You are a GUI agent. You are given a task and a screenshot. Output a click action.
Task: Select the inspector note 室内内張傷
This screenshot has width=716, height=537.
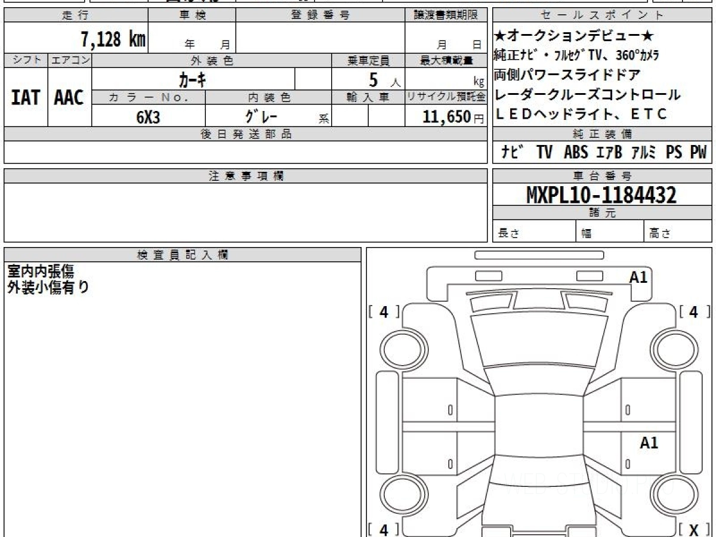click(x=40, y=271)
